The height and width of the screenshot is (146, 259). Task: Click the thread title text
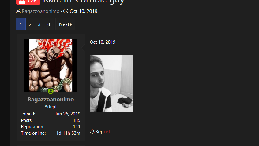pyautogui.click(x=84, y=2)
